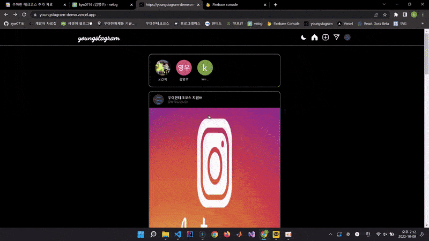Open Windows taskbar search
This screenshot has width=429, height=241.
pos(153,234)
